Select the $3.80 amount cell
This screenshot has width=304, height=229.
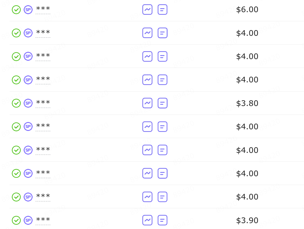[247, 103]
